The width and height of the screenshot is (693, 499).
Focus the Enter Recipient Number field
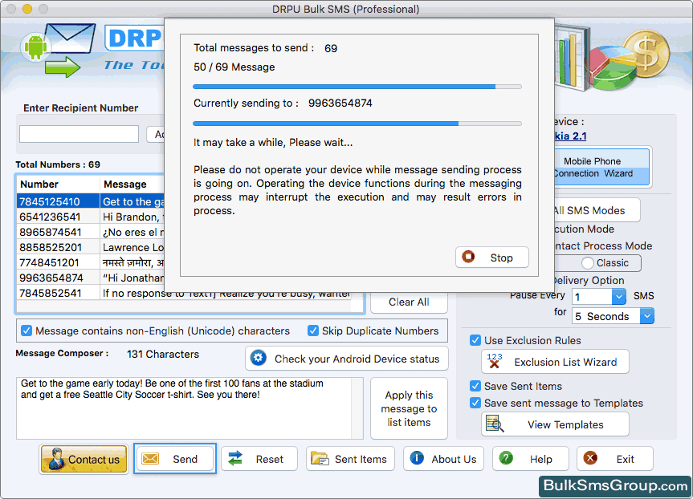[79, 134]
